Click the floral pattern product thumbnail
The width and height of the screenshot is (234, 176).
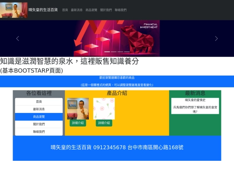104,109
